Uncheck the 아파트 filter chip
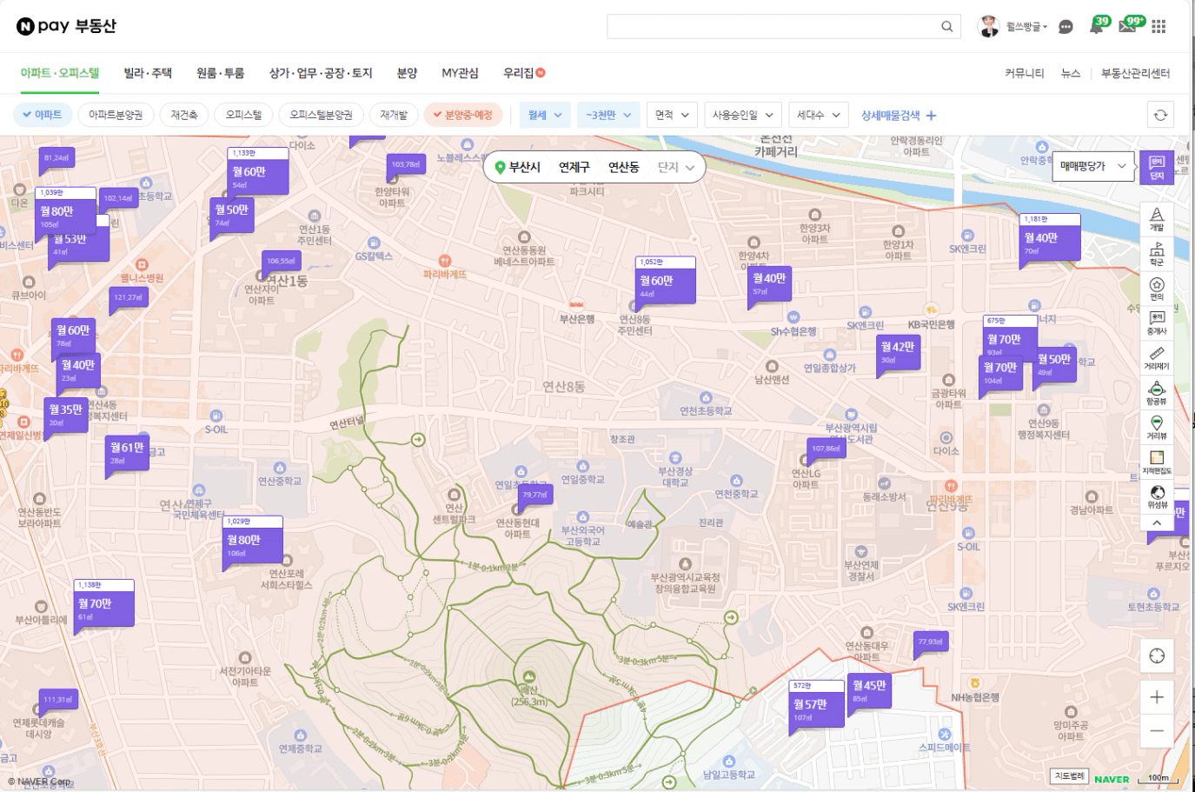The image size is (1195, 792). coord(43,115)
